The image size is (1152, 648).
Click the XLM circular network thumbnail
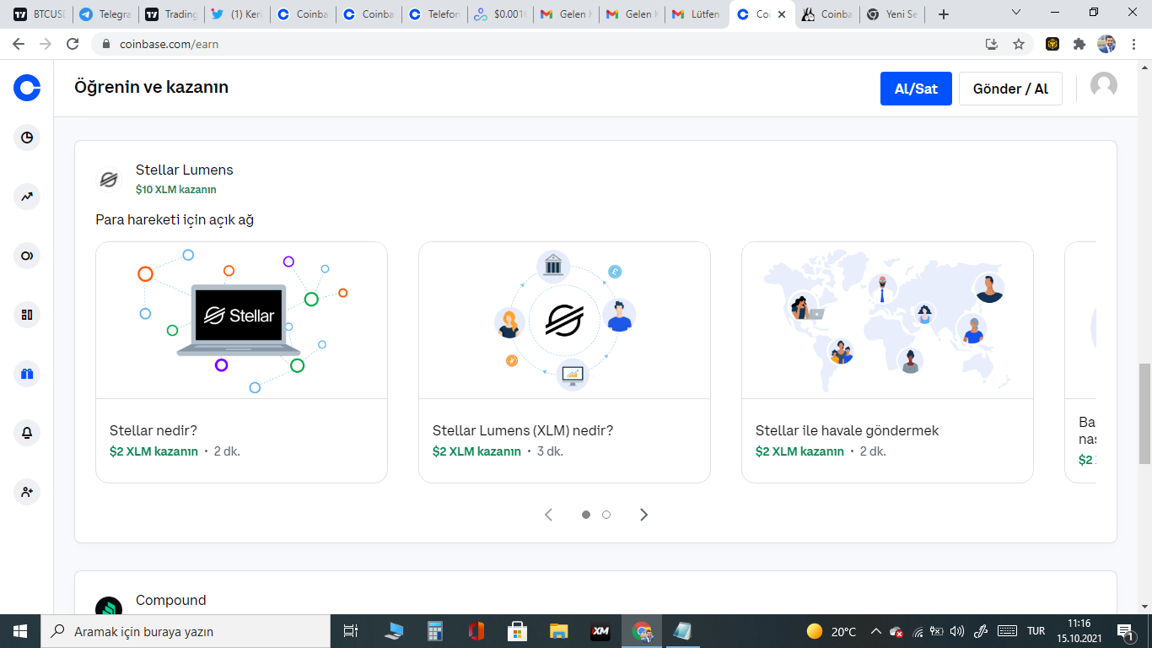[x=564, y=321]
